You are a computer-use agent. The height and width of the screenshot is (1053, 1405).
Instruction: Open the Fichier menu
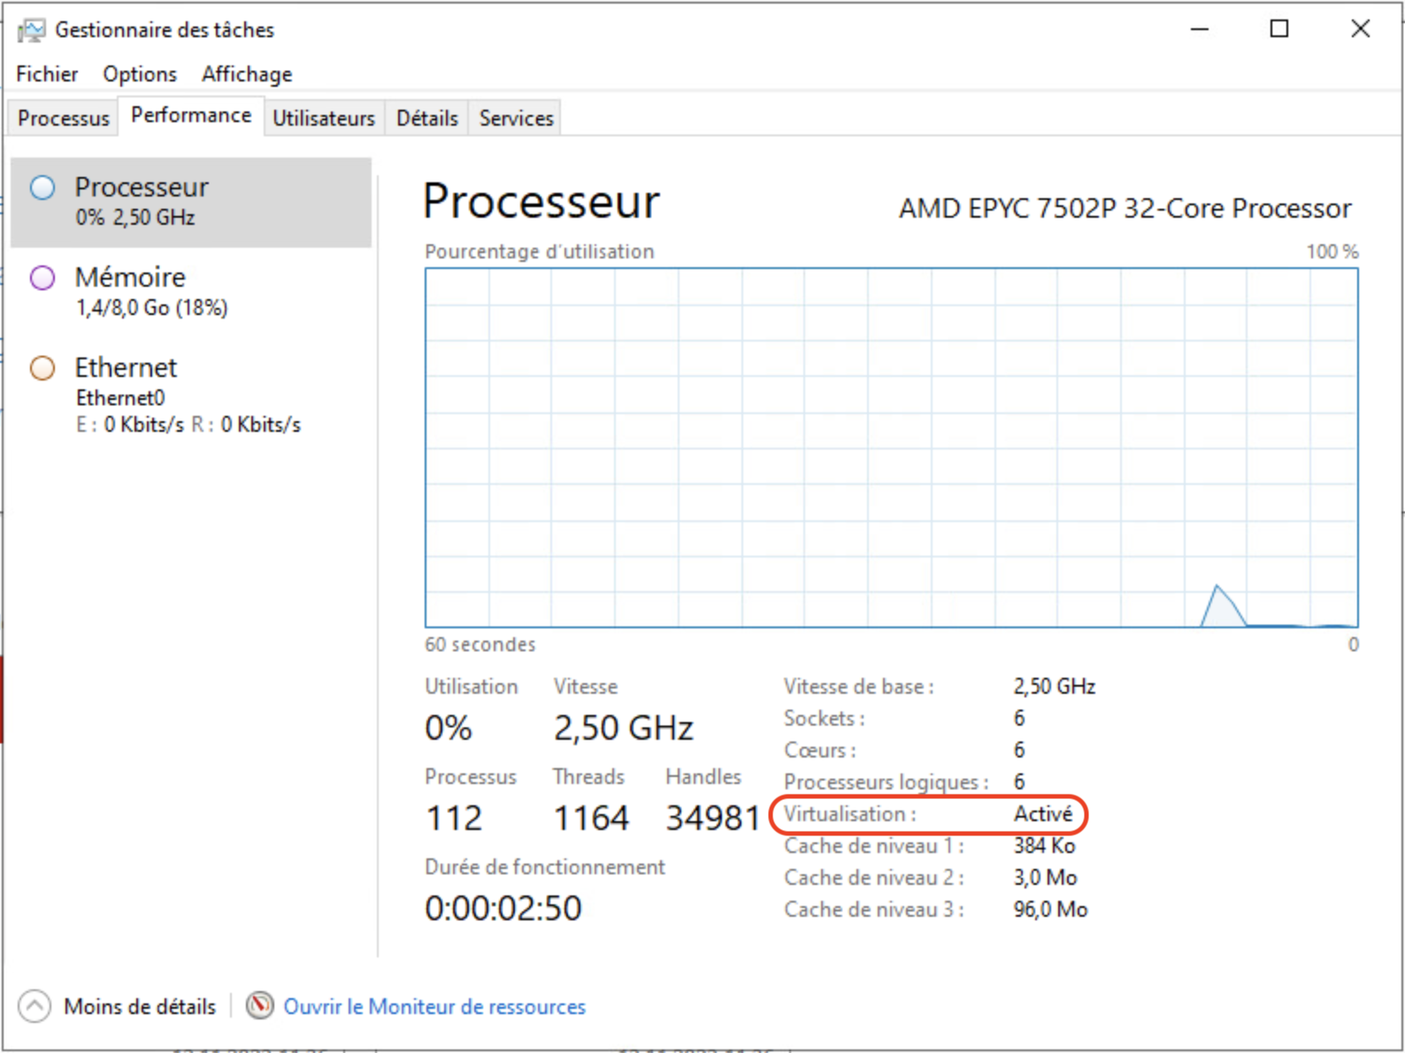47,74
